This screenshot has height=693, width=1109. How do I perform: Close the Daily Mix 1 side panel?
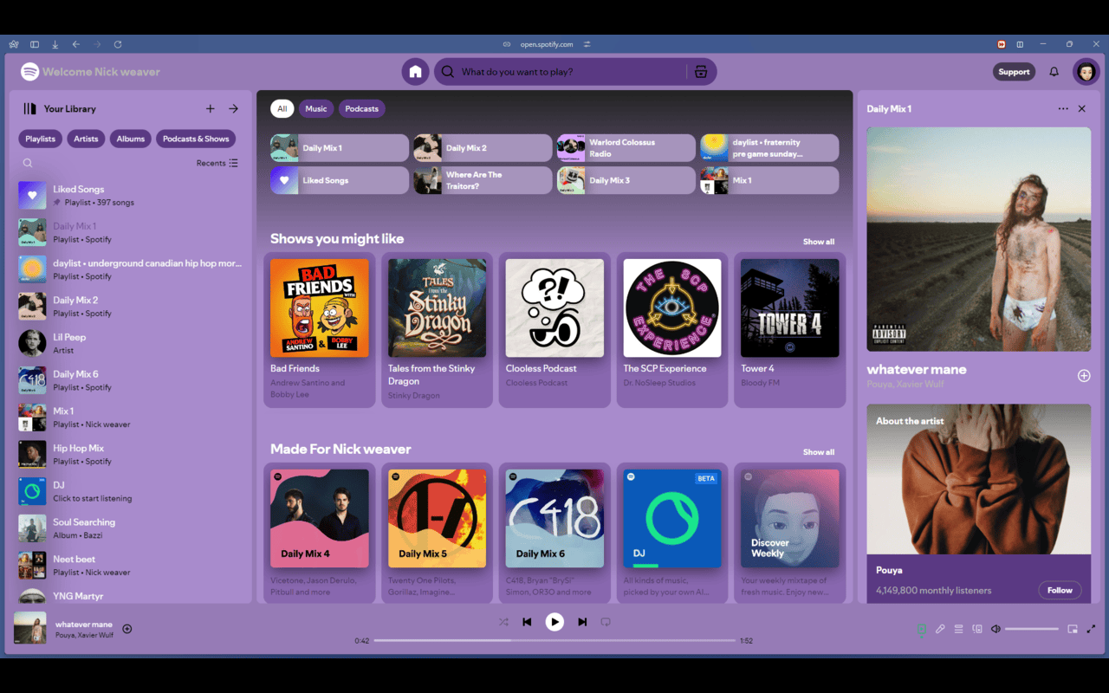click(x=1081, y=109)
